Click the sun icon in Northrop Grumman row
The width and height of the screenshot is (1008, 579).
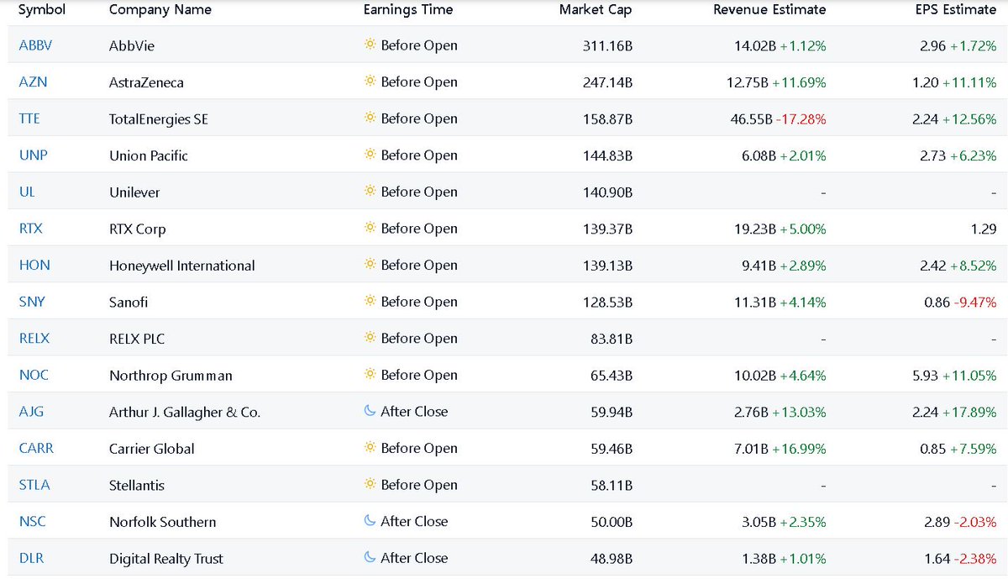click(x=370, y=374)
